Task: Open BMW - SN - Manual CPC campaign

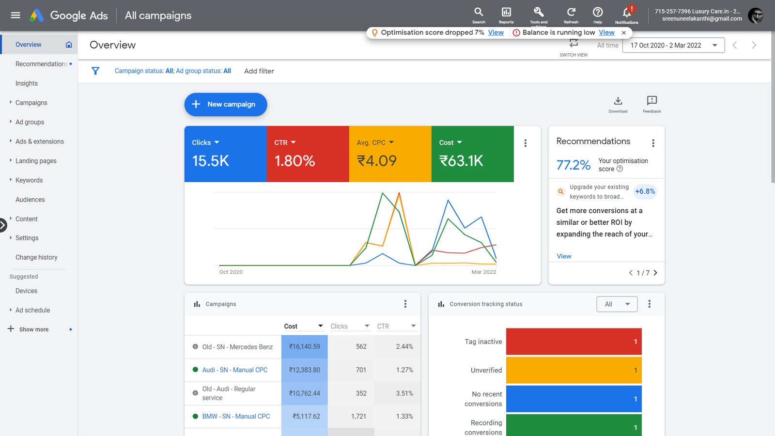Action: coord(236,416)
